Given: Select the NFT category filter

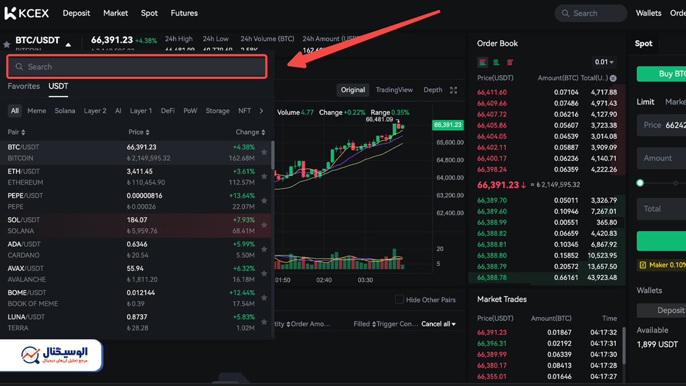Looking at the screenshot, I should (244, 111).
